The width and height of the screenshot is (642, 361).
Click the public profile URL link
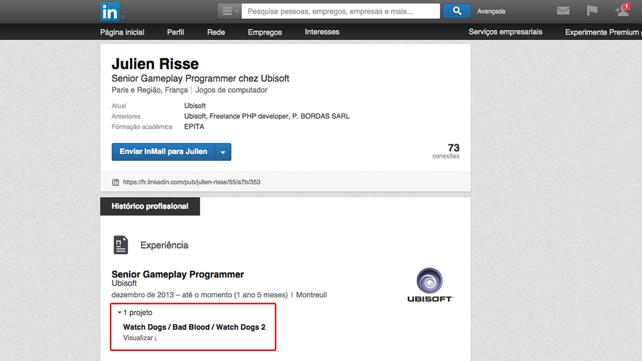tap(192, 182)
